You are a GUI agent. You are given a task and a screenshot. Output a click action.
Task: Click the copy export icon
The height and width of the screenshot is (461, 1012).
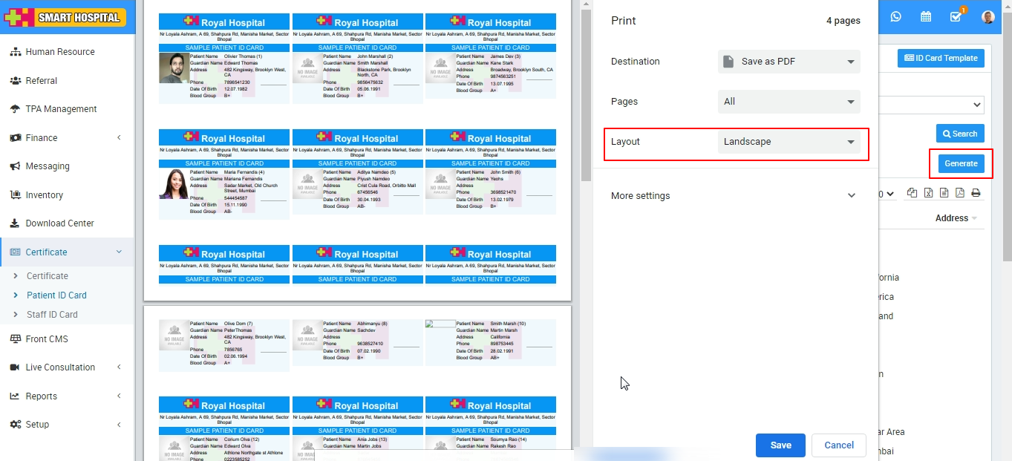pos(912,193)
